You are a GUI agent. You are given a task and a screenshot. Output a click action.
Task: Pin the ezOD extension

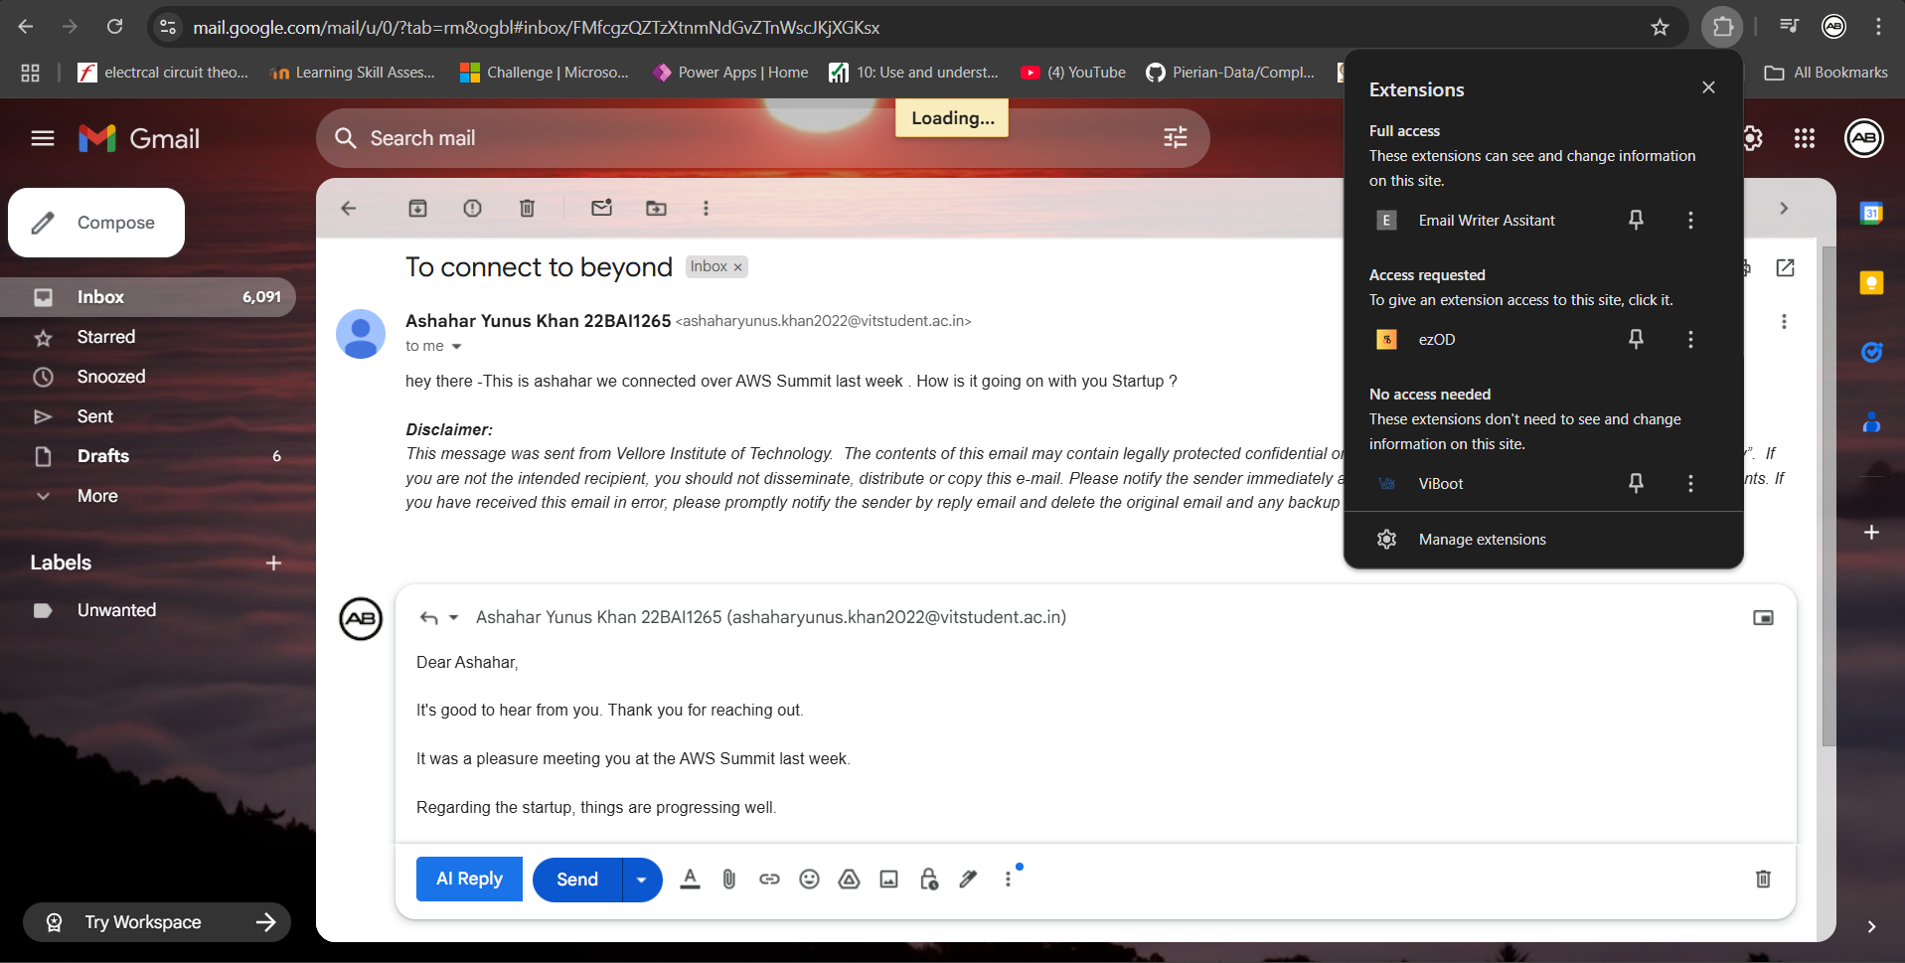tap(1636, 339)
